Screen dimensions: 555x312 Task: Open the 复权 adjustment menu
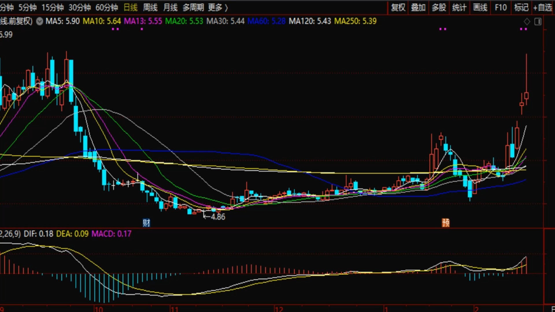tap(398, 8)
